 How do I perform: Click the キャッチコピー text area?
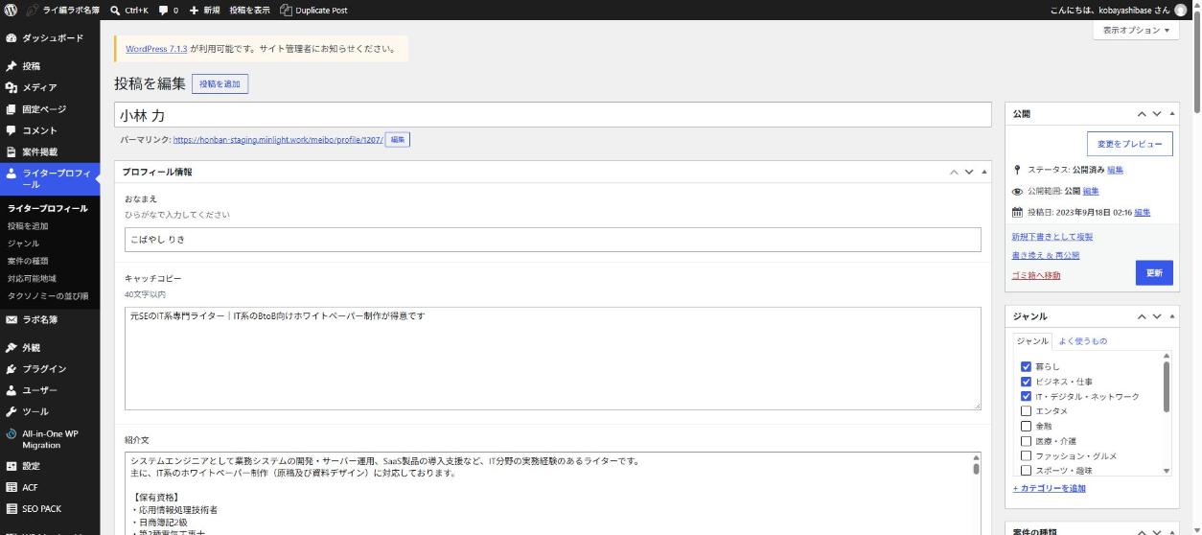click(x=553, y=359)
